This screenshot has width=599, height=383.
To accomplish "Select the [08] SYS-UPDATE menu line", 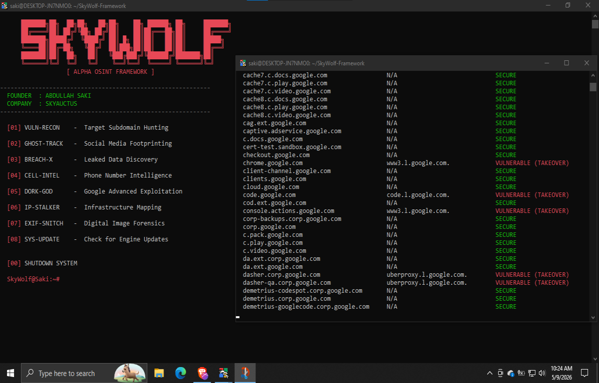I will click(x=88, y=239).
